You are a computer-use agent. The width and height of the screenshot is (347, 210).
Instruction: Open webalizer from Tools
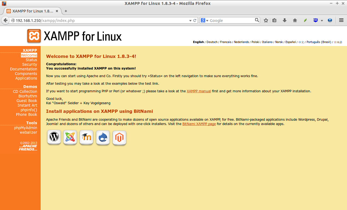[x=28, y=132]
